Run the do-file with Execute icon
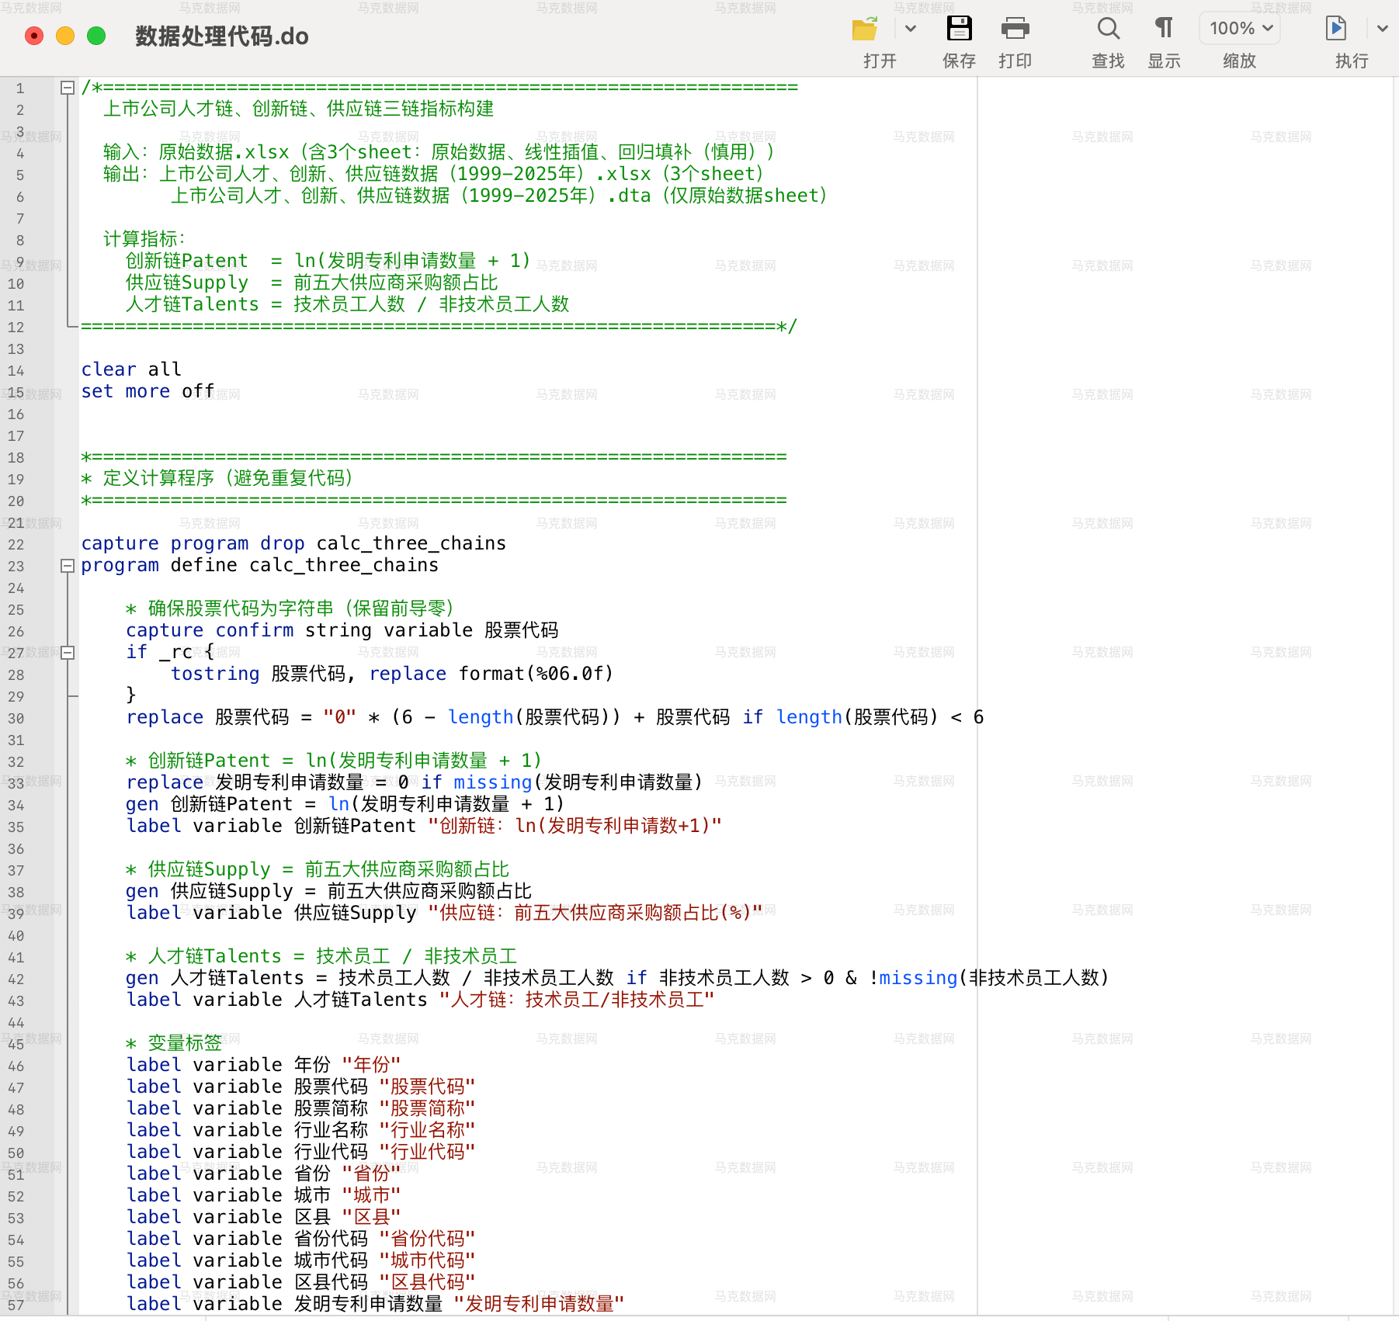Viewport: 1399px width, 1321px height. point(1335,29)
